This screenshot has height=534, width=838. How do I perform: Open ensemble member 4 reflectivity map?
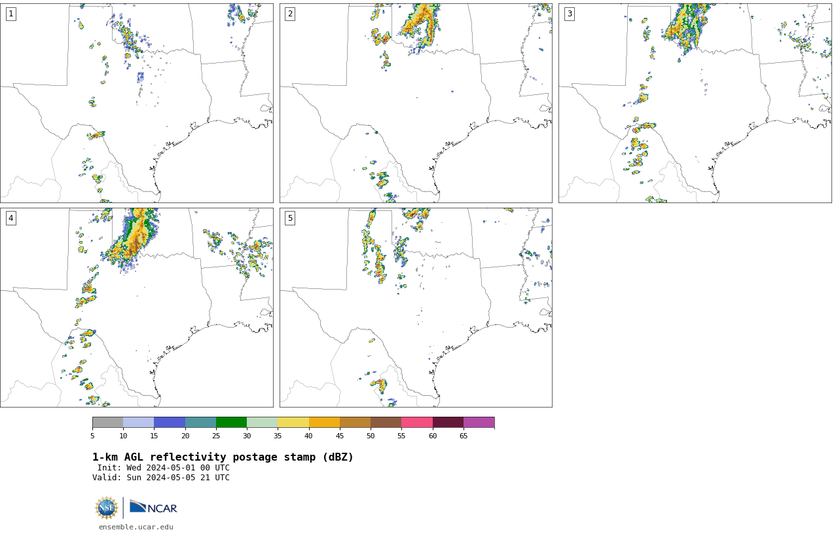(137, 307)
